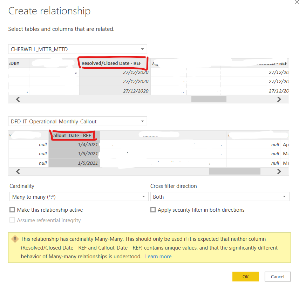Click the warning icon in the yellow notice
The image size is (299, 286).
(x=15, y=239)
